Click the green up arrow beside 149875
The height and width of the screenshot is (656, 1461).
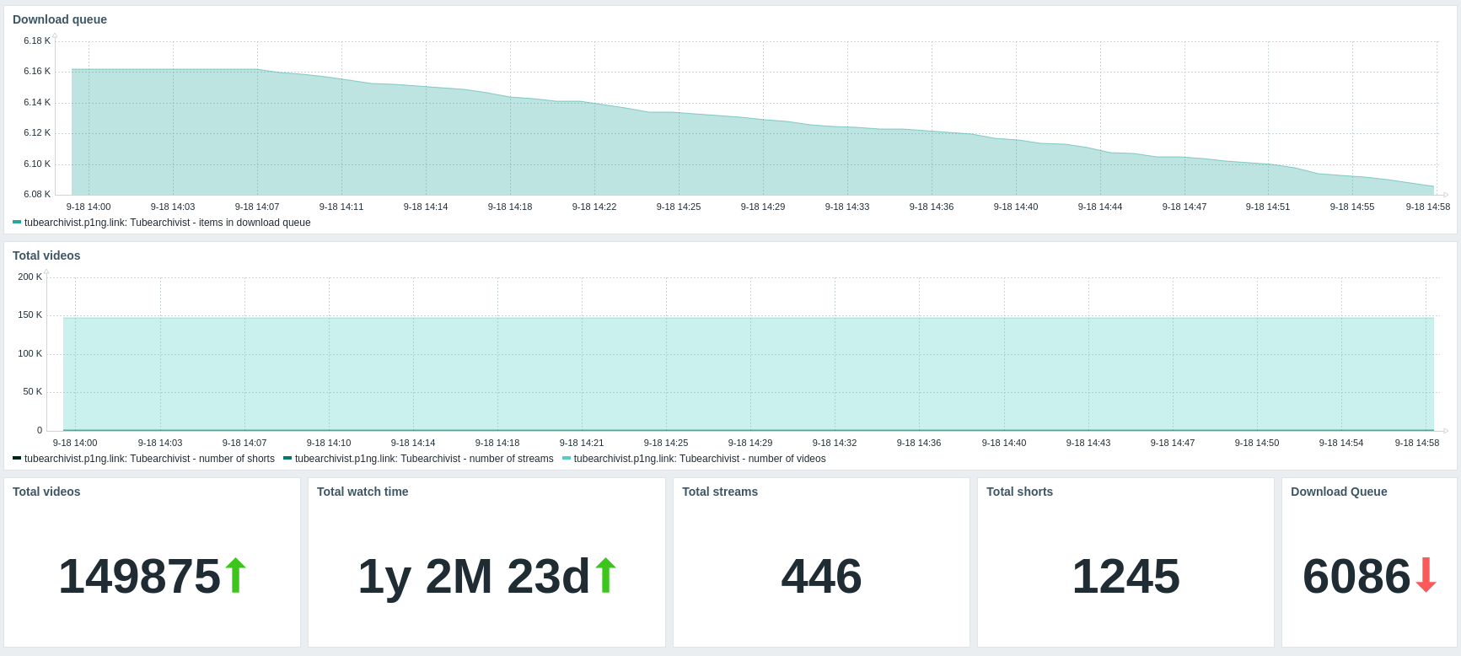235,576
